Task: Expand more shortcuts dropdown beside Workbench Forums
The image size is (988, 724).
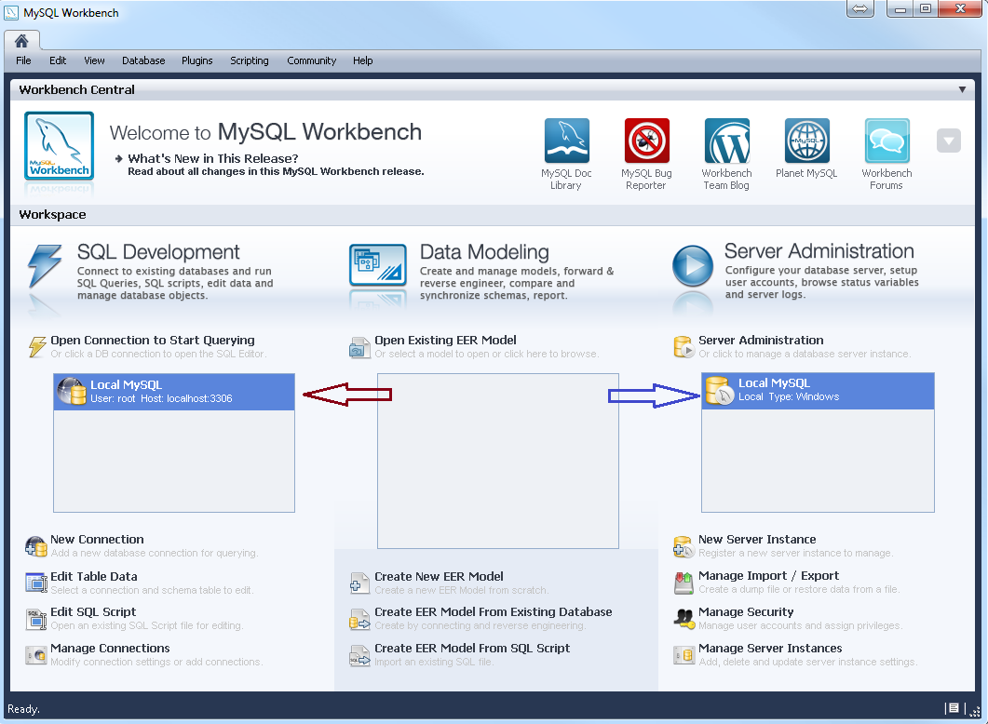Action: coord(948,141)
